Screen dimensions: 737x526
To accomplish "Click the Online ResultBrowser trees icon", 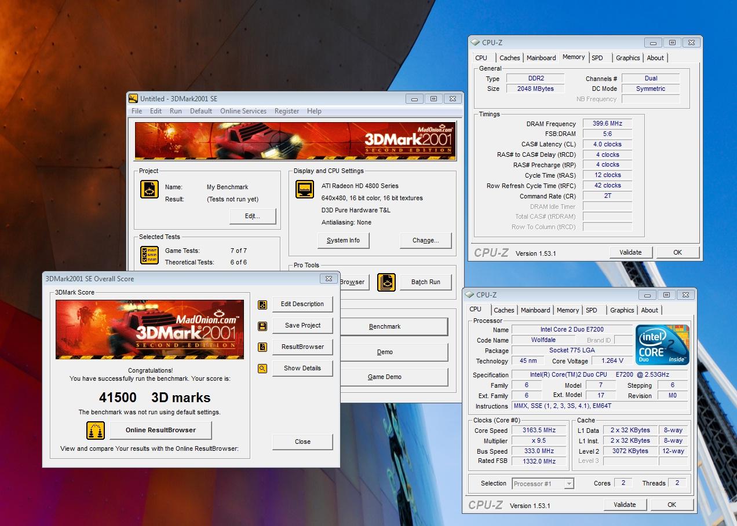I will (x=96, y=431).
